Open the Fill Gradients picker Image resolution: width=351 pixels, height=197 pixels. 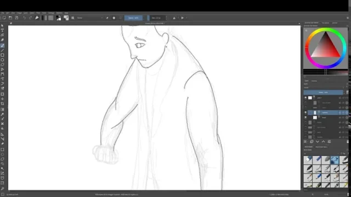(44, 18)
